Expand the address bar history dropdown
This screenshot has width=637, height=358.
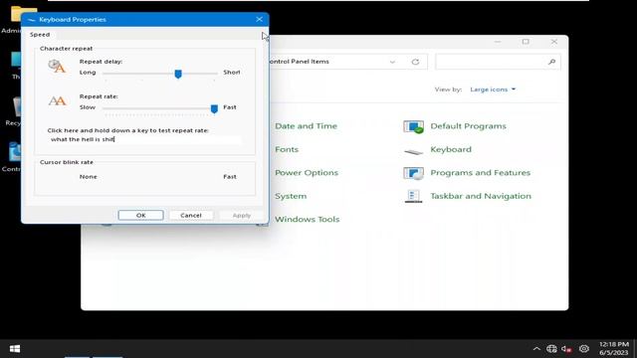tap(392, 62)
